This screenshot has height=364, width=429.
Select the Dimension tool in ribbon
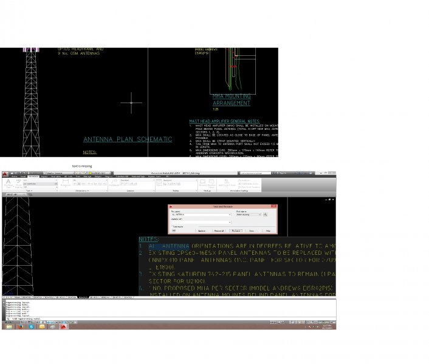pyautogui.click(x=66, y=183)
